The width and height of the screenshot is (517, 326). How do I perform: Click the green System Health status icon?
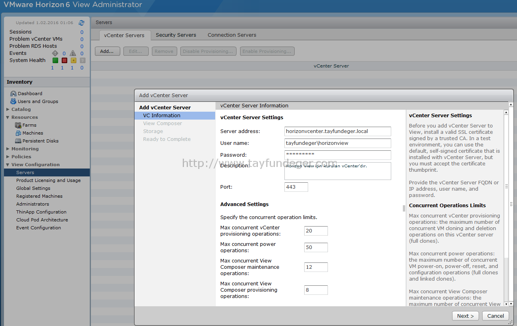(55, 60)
